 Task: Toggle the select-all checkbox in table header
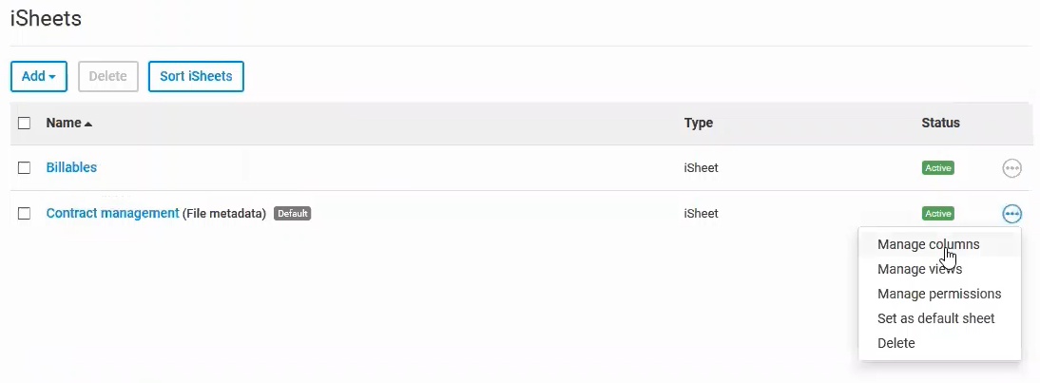25,123
